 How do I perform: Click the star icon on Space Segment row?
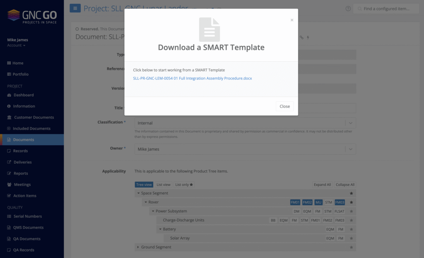coord(352,193)
